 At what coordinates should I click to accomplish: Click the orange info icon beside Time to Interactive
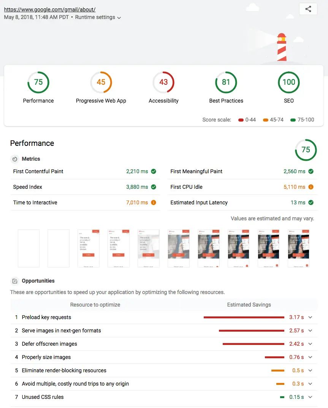(x=153, y=202)
